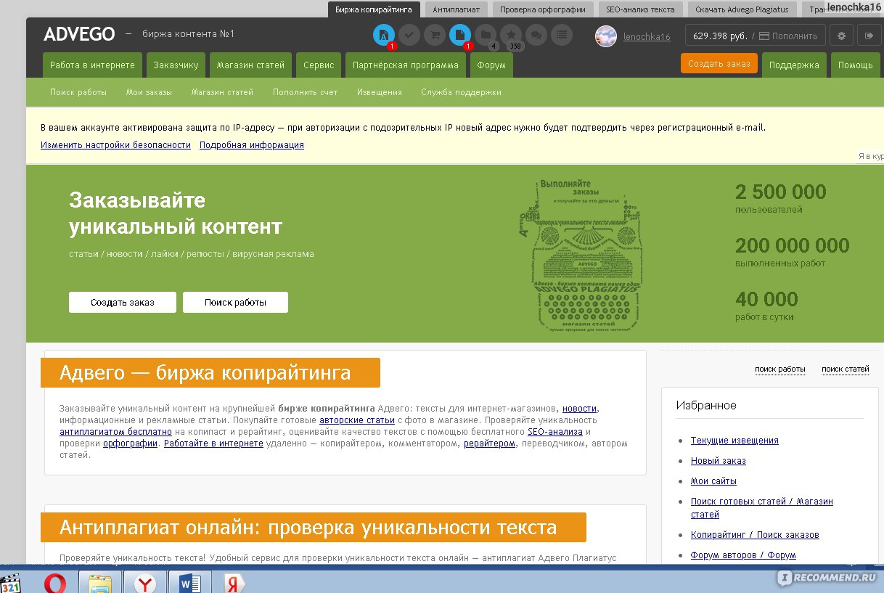This screenshot has width=884, height=593.
Task: Click Подробная информация link
Action: click(x=252, y=145)
